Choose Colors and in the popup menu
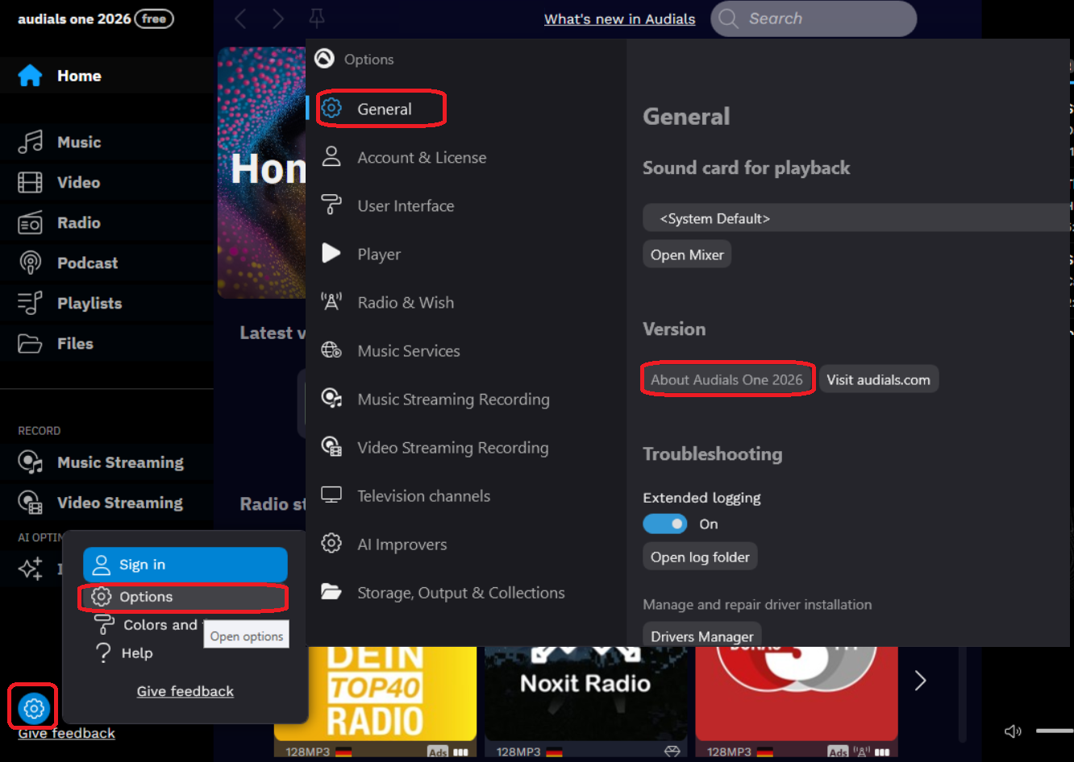The image size is (1074, 762). coord(160,625)
